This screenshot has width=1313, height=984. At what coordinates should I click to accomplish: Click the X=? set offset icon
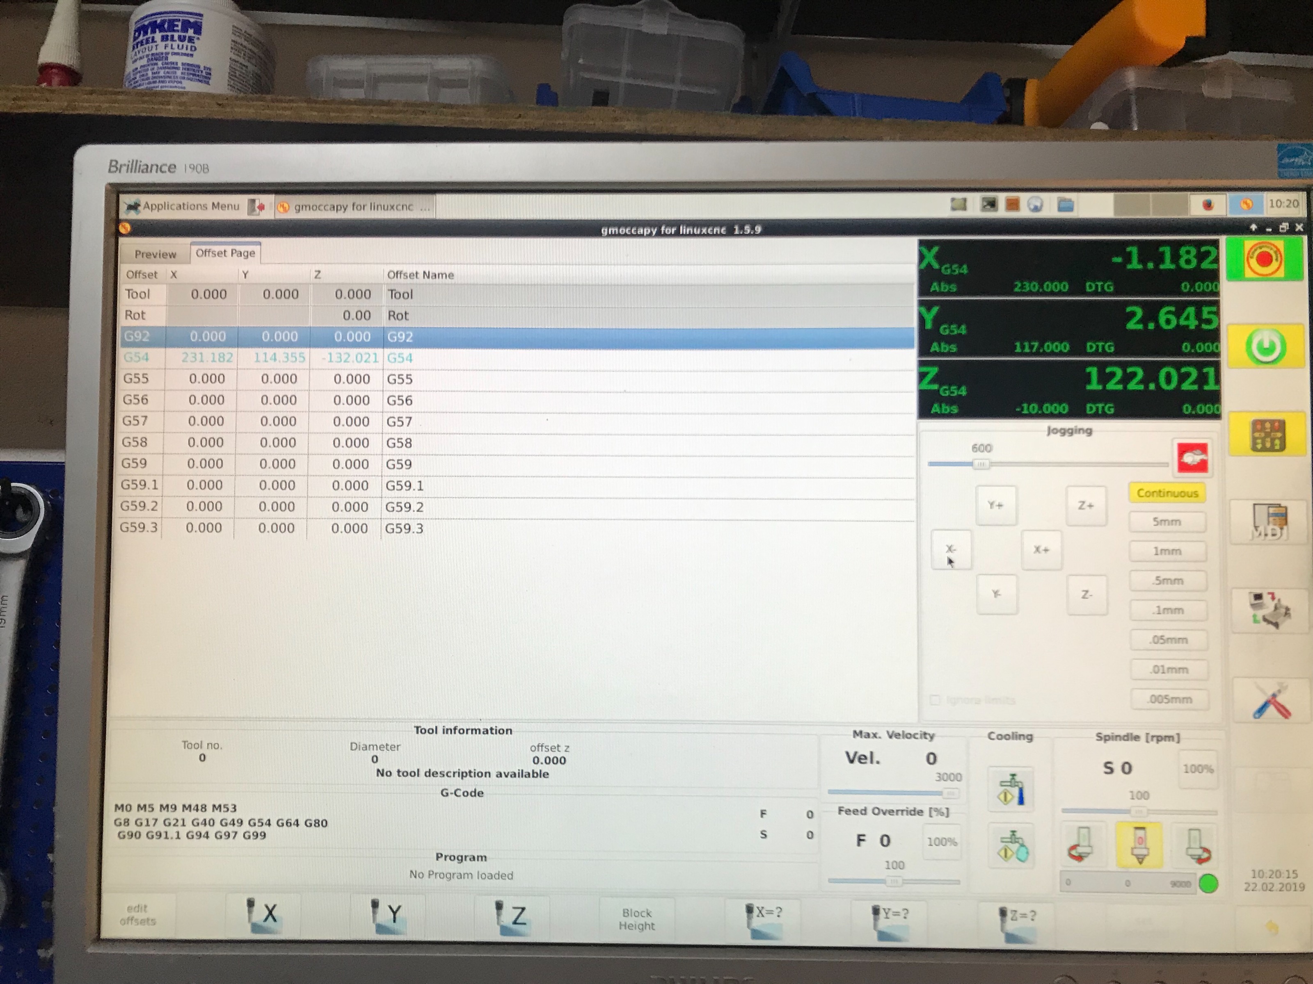pyautogui.click(x=764, y=920)
